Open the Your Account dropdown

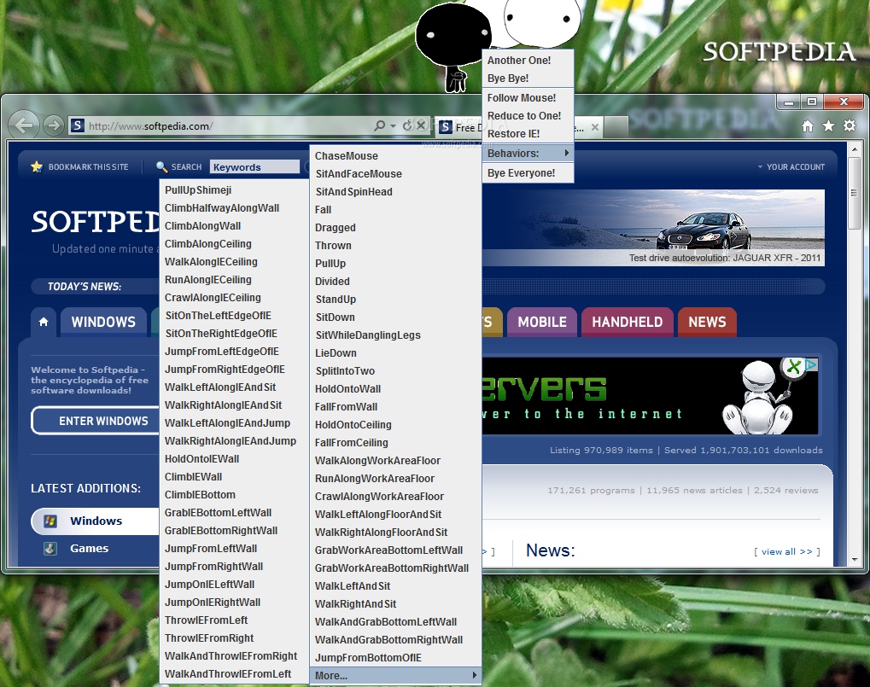(x=791, y=167)
